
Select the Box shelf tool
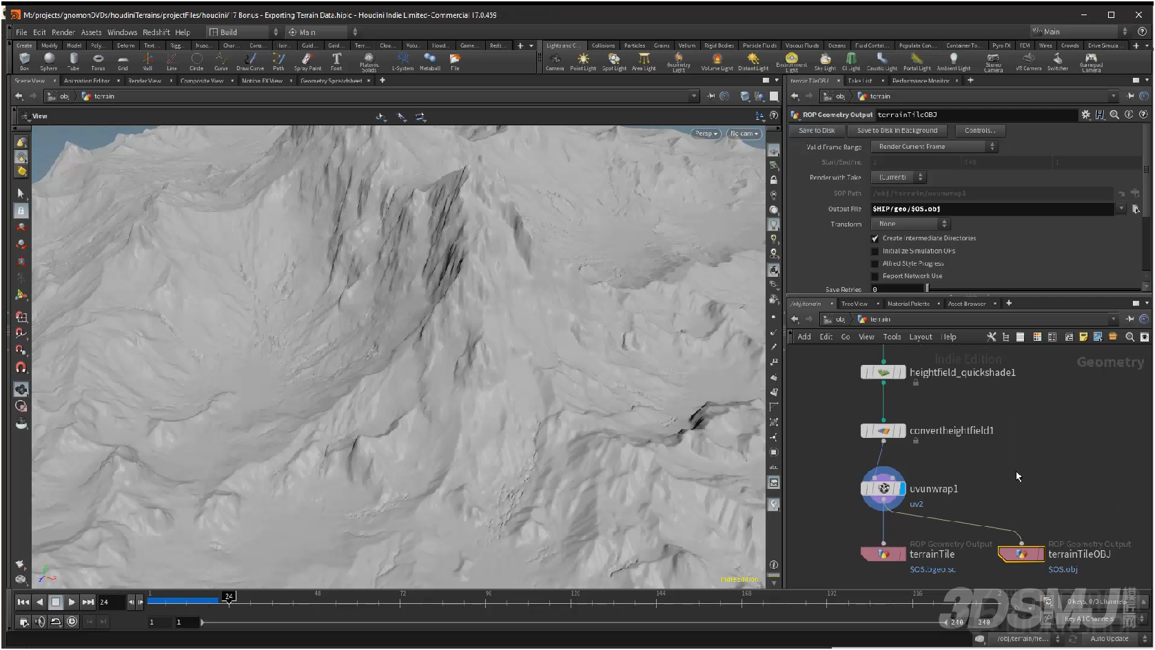pos(25,61)
